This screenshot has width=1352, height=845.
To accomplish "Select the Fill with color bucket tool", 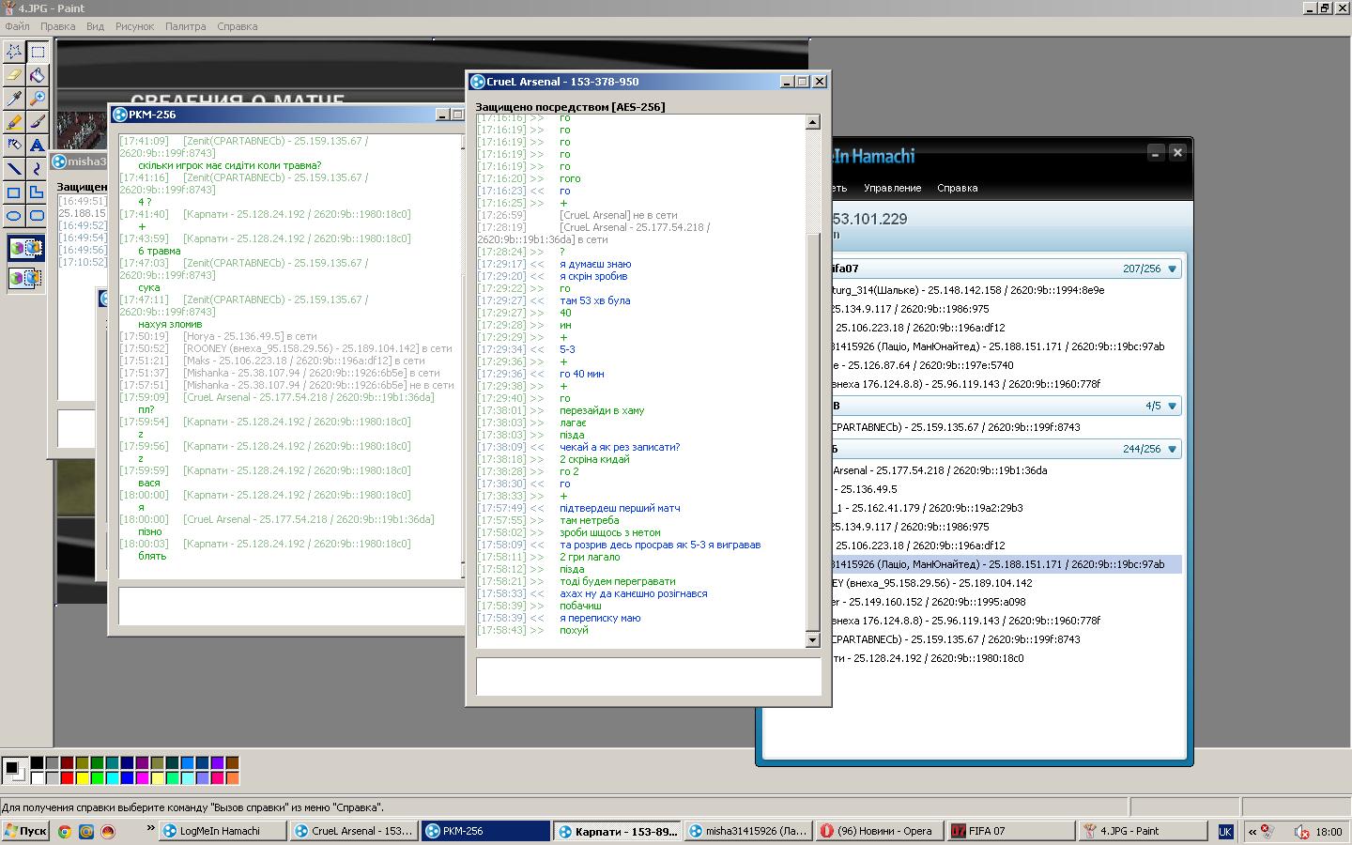I will pos(37,75).
